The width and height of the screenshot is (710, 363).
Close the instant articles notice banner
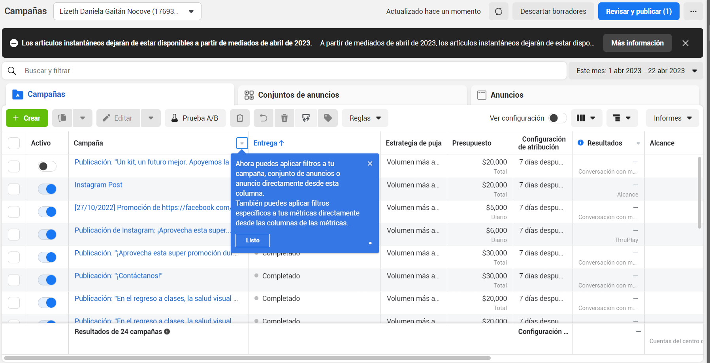pyautogui.click(x=686, y=43)
